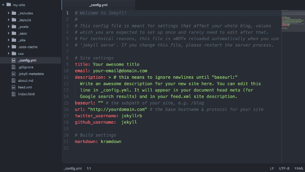Expand the .sass-cache folder chevron
The image size is (305, 172).
(x=8, y=47)
